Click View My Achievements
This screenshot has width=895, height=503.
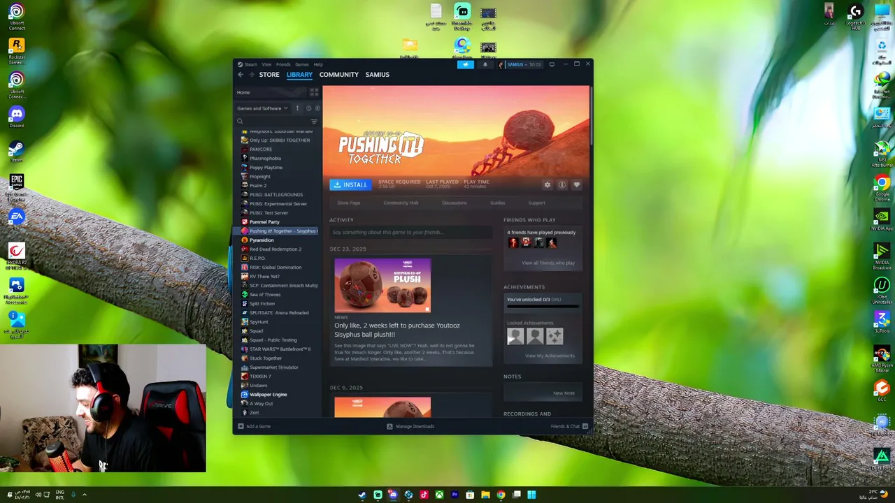pos(550,356)
